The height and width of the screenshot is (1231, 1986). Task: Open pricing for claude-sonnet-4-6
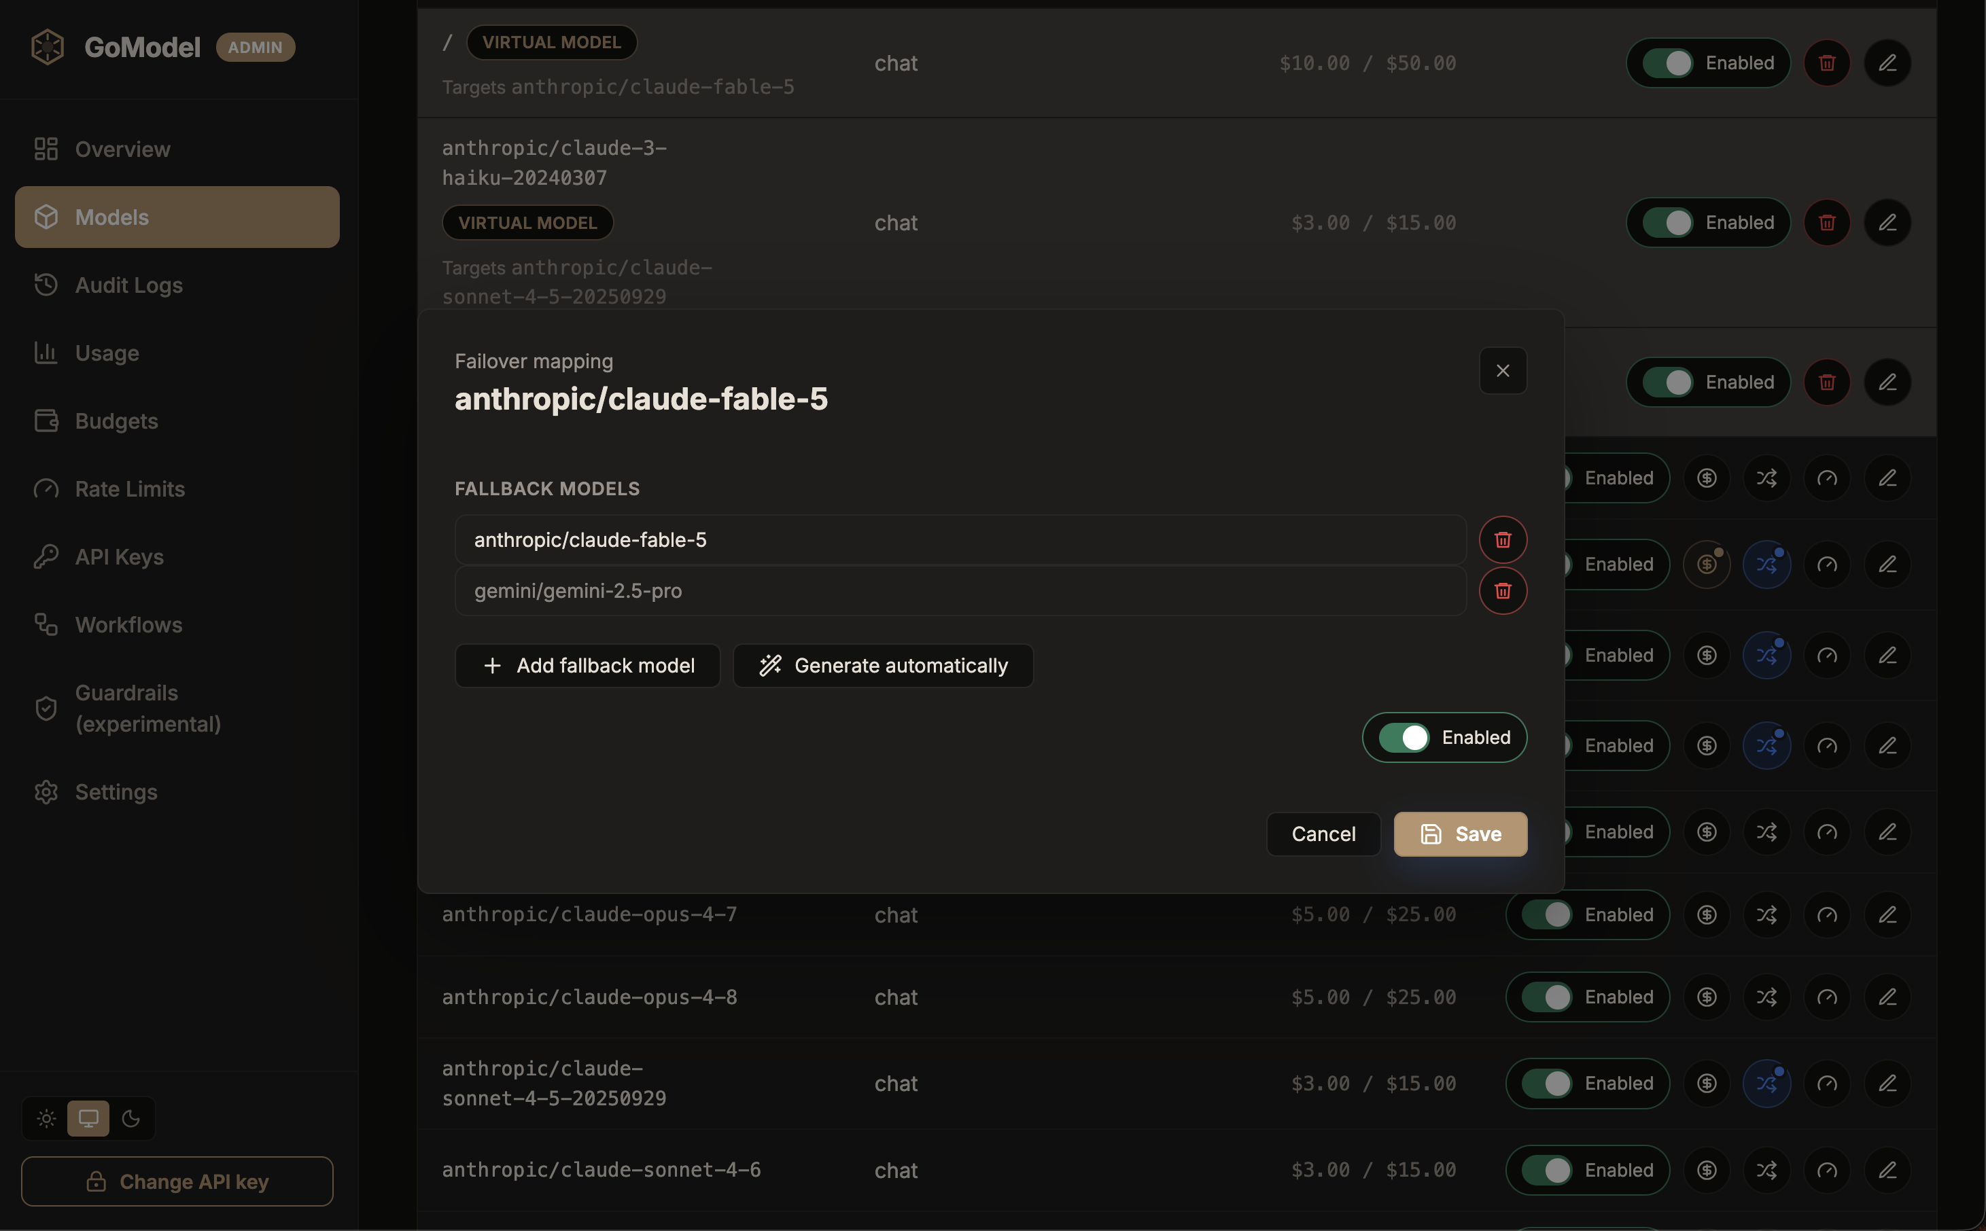click(1707, 1170)
